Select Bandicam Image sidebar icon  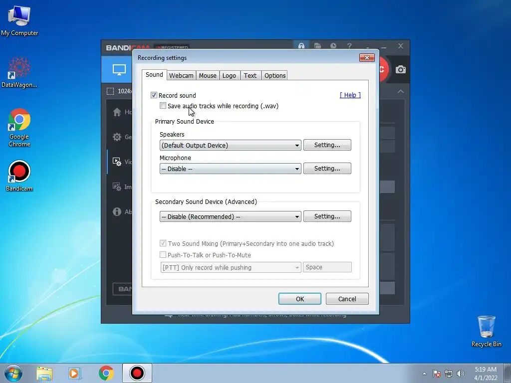[117, 187]
